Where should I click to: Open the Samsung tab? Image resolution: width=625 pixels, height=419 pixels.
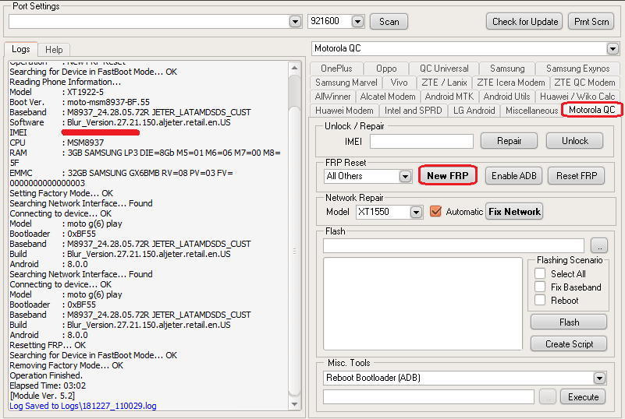coord(507,69)
